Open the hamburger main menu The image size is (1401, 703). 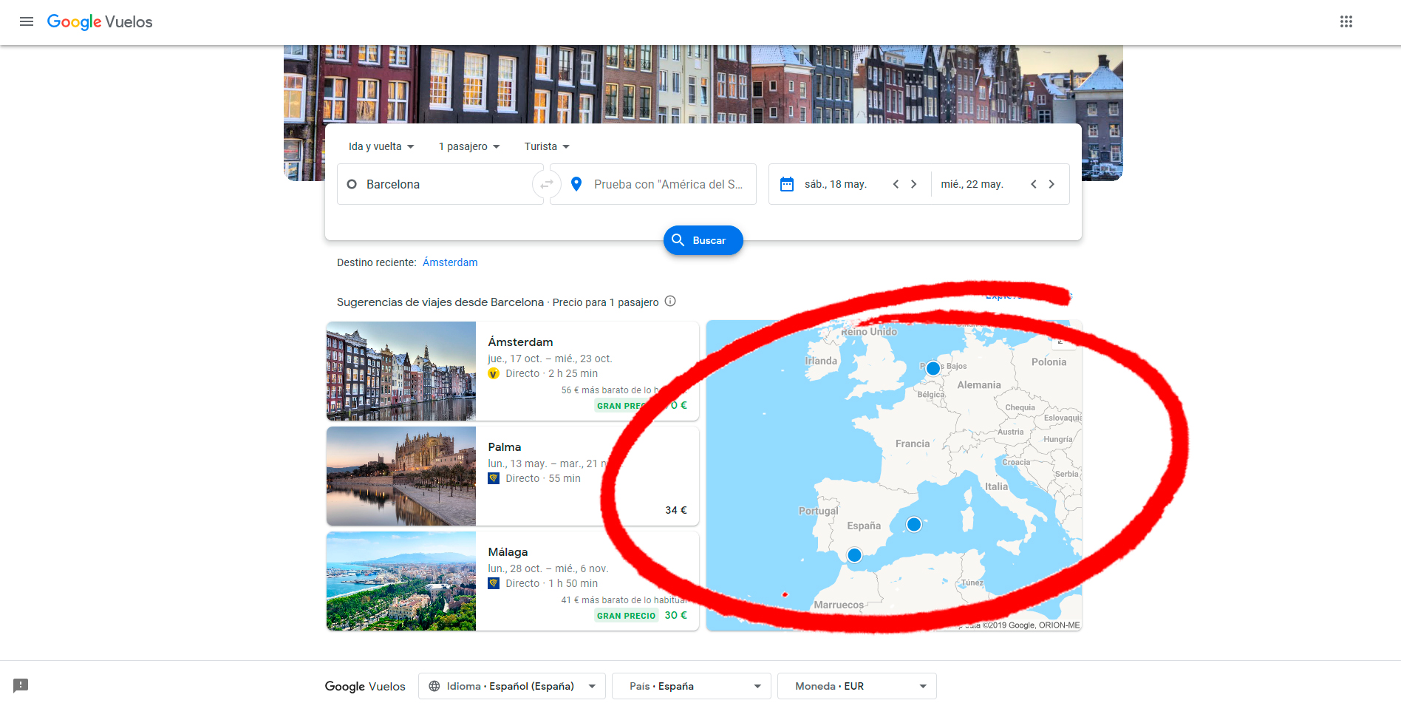[27, 21]
